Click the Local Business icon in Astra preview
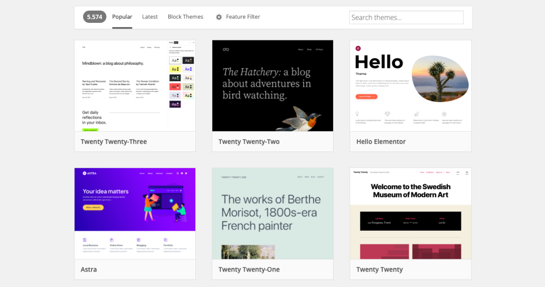545x287 pixels. click(x=85, y=240)
